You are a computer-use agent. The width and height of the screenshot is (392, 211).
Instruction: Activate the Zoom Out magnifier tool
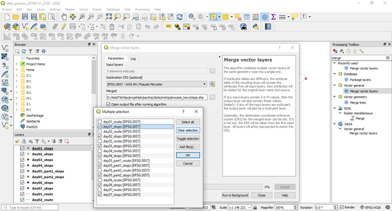91,17
